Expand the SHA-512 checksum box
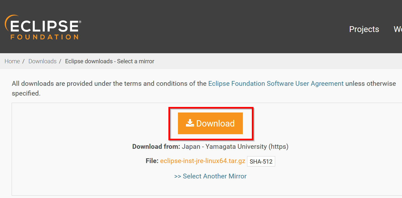 261,161
